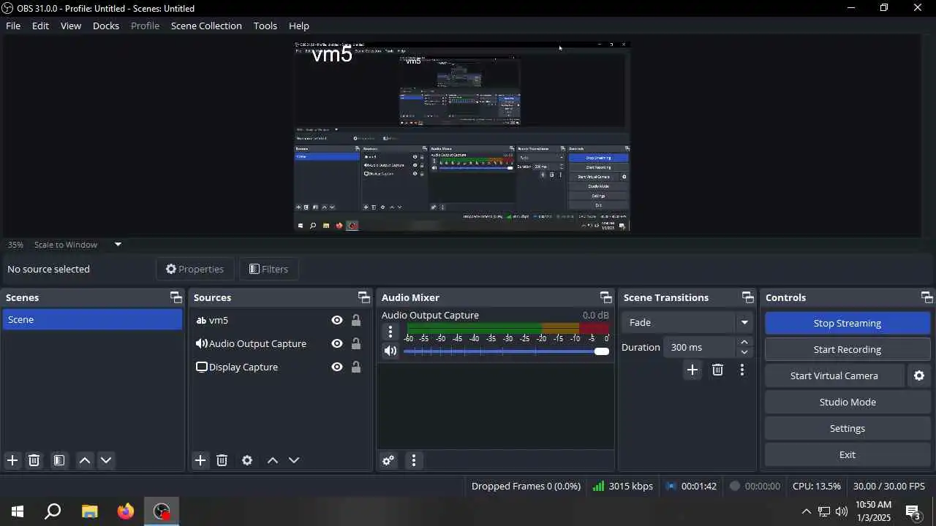Open notification center icon
The width and height of the screenshot is (936, 526).
(x=914, y=511)
